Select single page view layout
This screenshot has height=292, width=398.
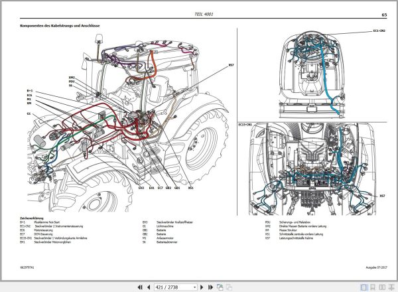click(364, 287)
